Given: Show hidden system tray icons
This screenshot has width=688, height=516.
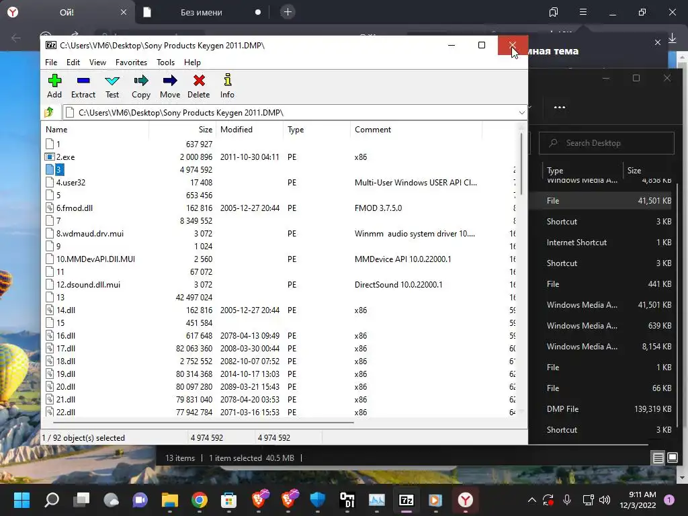Looking at the screenshot, I should (532, 500).
